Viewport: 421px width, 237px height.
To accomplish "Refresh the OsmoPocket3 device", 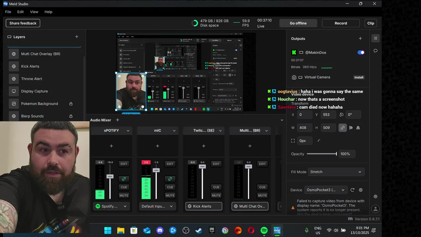I will [352, 190].
